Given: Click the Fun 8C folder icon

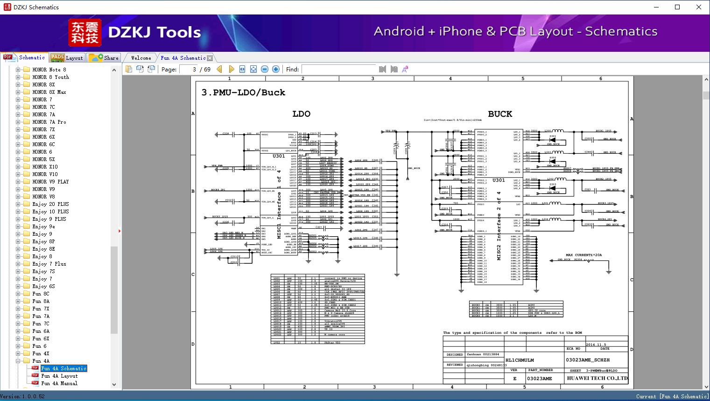Looking at the screenshot, I should pyautogui.click(x=27, y=294).
